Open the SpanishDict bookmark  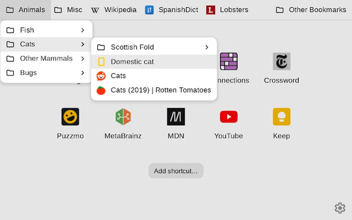click(x=172, y=10)
